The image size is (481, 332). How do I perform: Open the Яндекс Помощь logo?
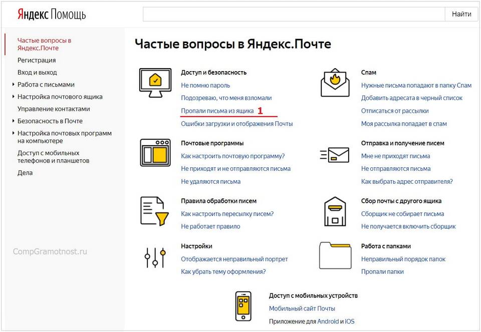pos(52,14)
